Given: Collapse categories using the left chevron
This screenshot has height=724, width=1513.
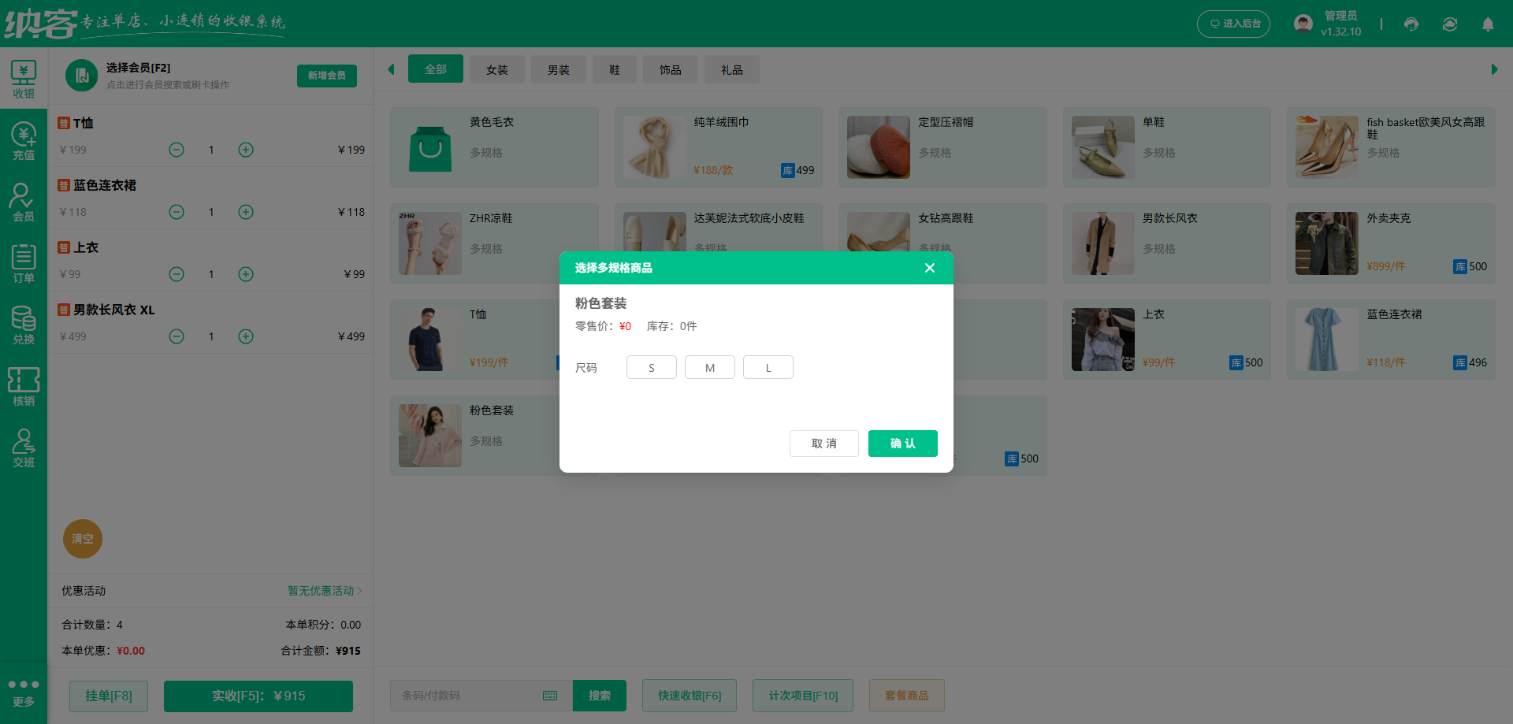Looking at the screenshot, I should pos(392,69).
